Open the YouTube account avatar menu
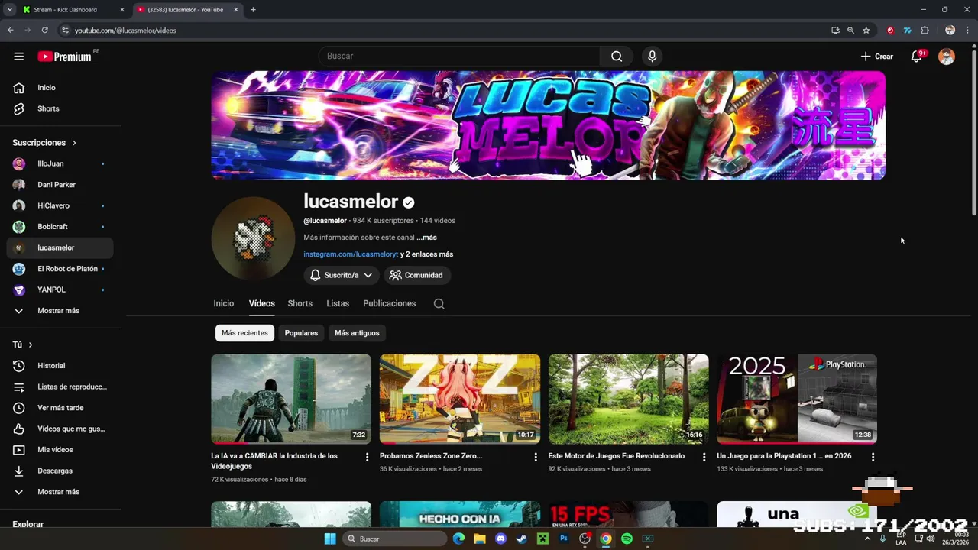 [947, 57]
